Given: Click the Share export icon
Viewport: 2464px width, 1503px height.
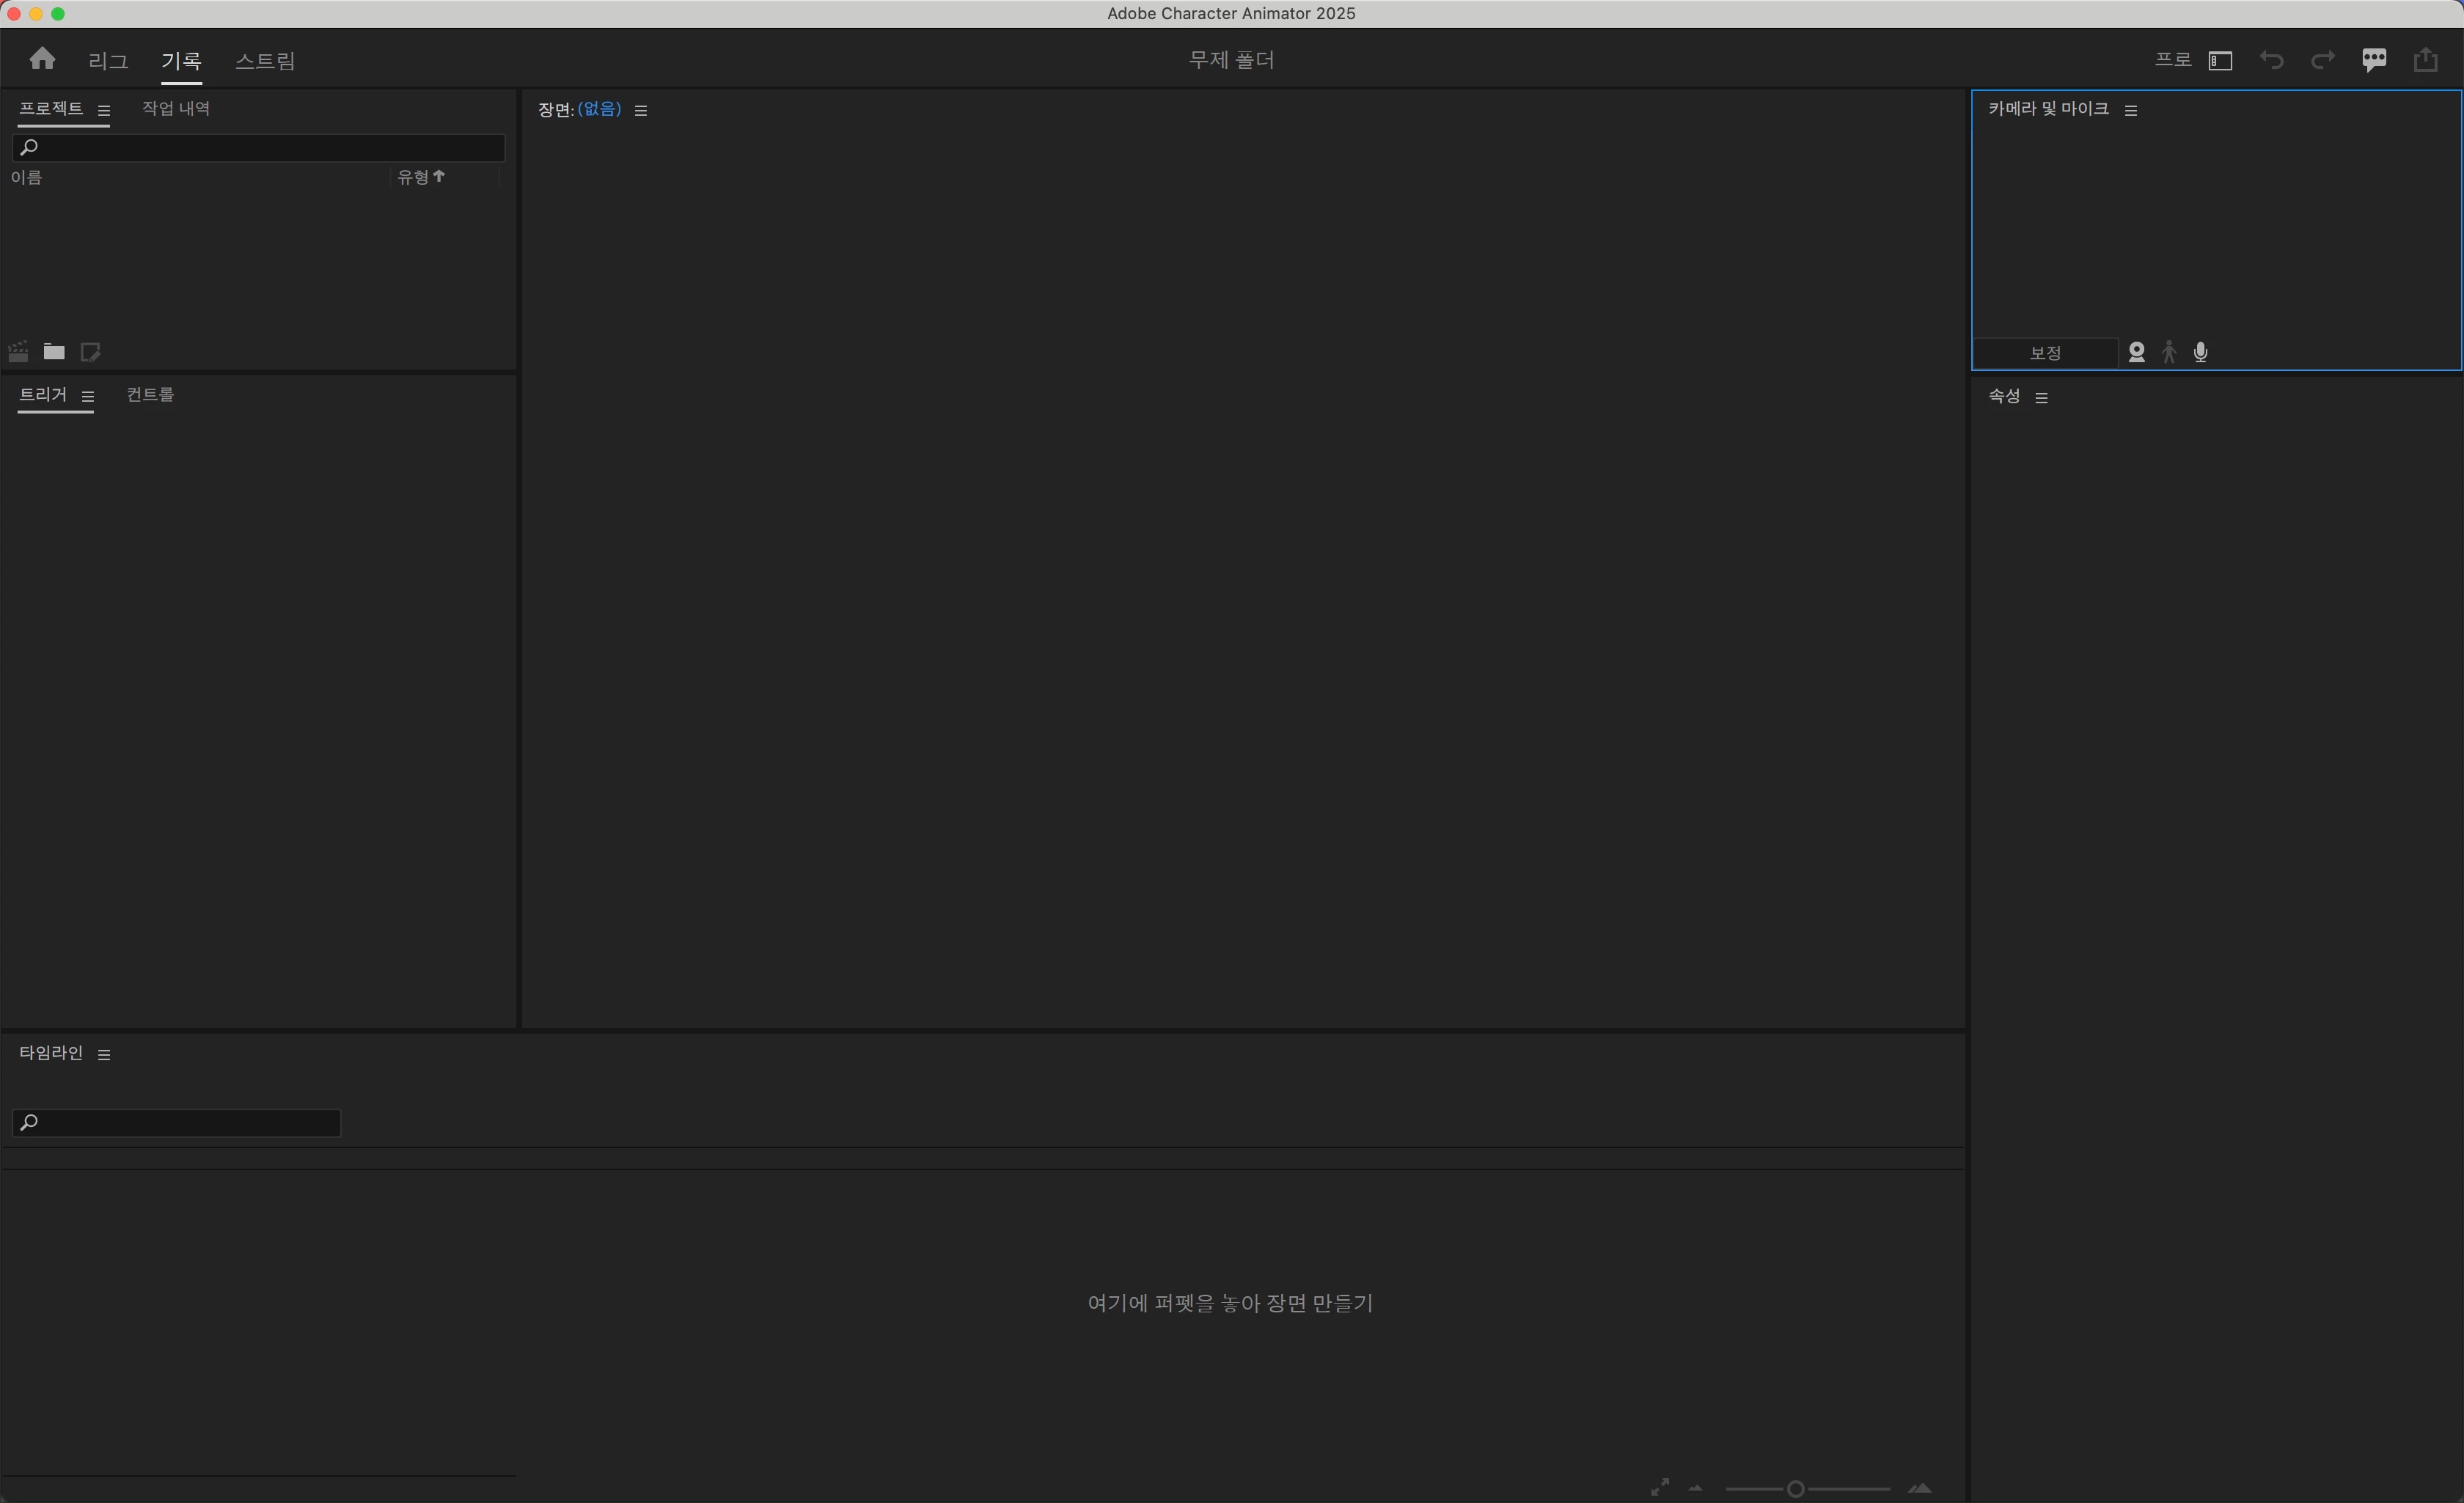Looking at the screenshot, I should [x=2425, y=60].
